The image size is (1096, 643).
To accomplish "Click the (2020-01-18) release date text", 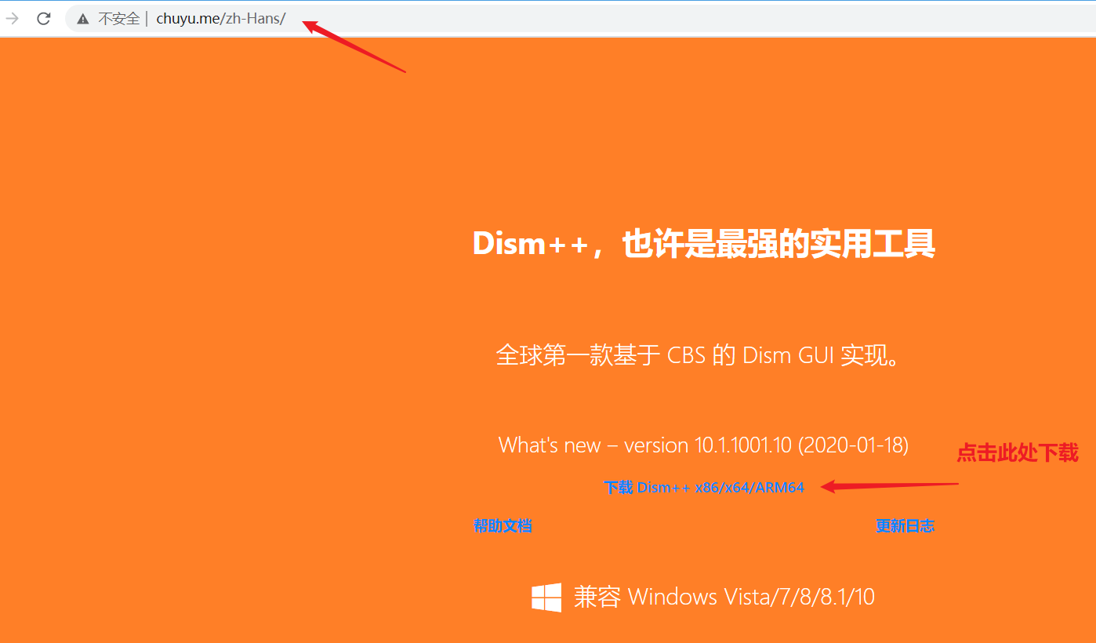I will click(x=854, y=445).
